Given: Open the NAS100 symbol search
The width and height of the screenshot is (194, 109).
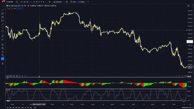Looking at the screenshot, I should (10, 2).
